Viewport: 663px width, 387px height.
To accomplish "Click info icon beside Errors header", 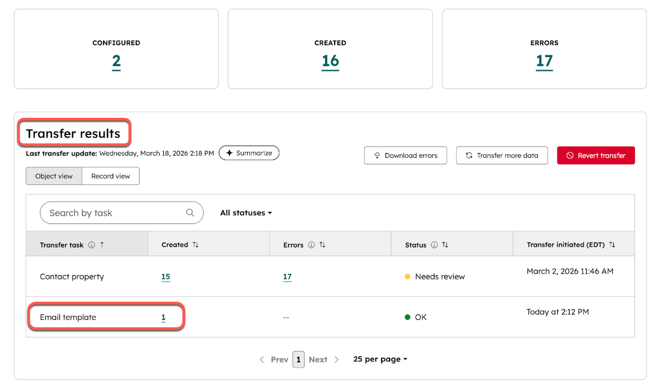I will 312,245.
